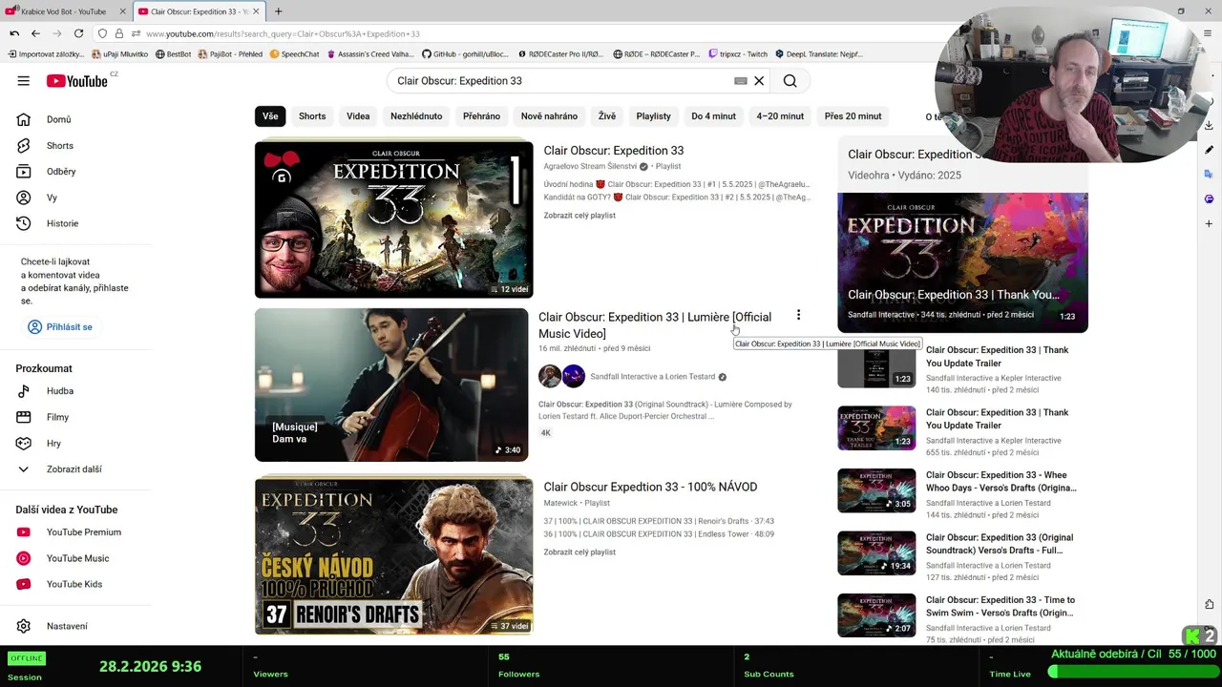The width and height of the screenshot is (1222, 687).
Task: Open the tripxcz Twitch bookmark
Action: 738,54
